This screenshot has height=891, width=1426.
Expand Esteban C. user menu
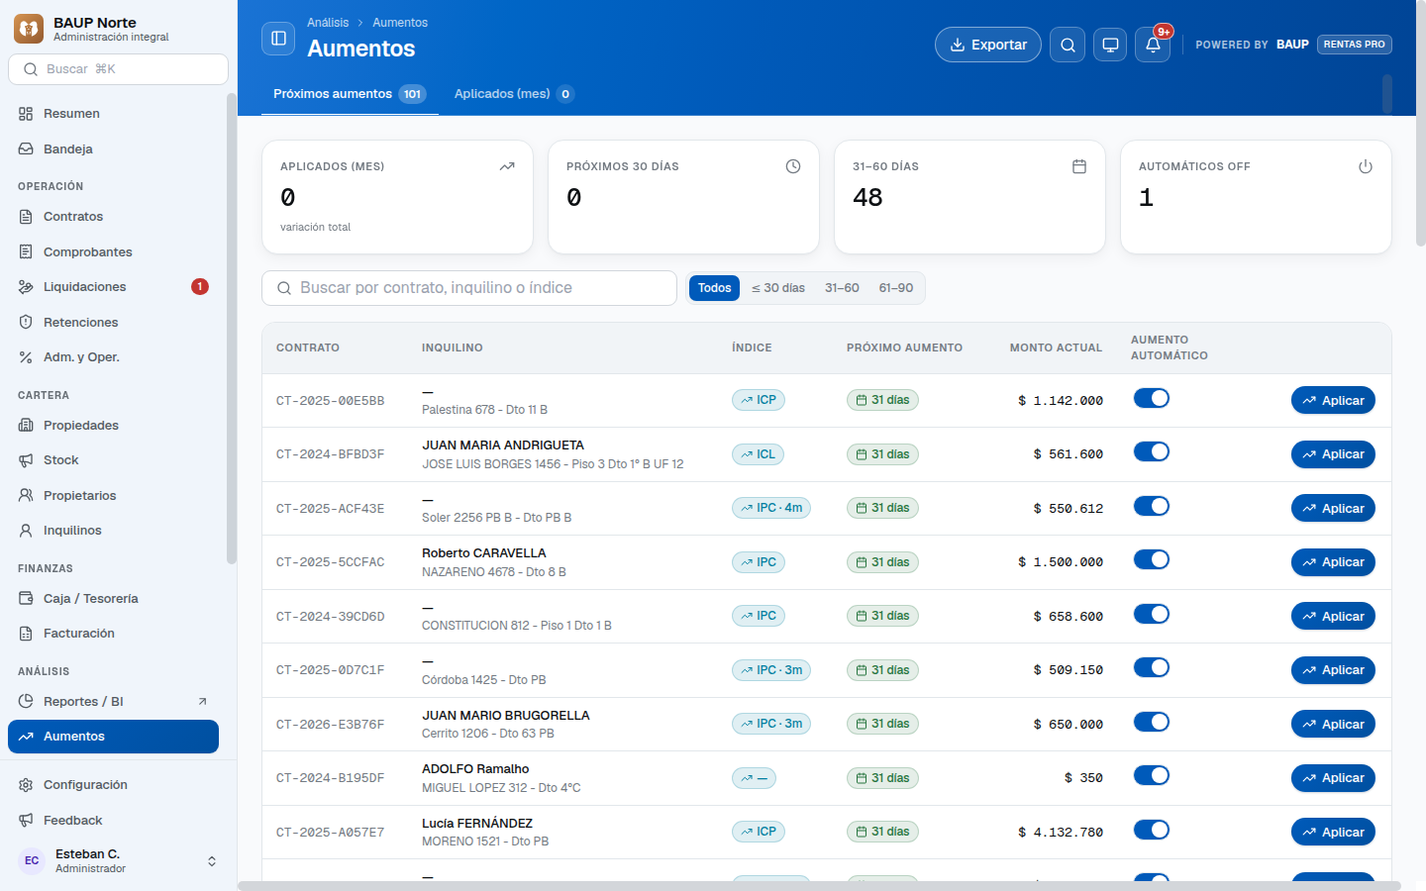click(x=118, y=861)
